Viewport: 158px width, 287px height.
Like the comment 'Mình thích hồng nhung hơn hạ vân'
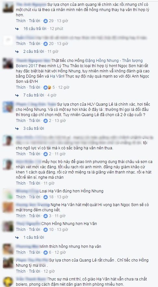[x=21, y=252]
